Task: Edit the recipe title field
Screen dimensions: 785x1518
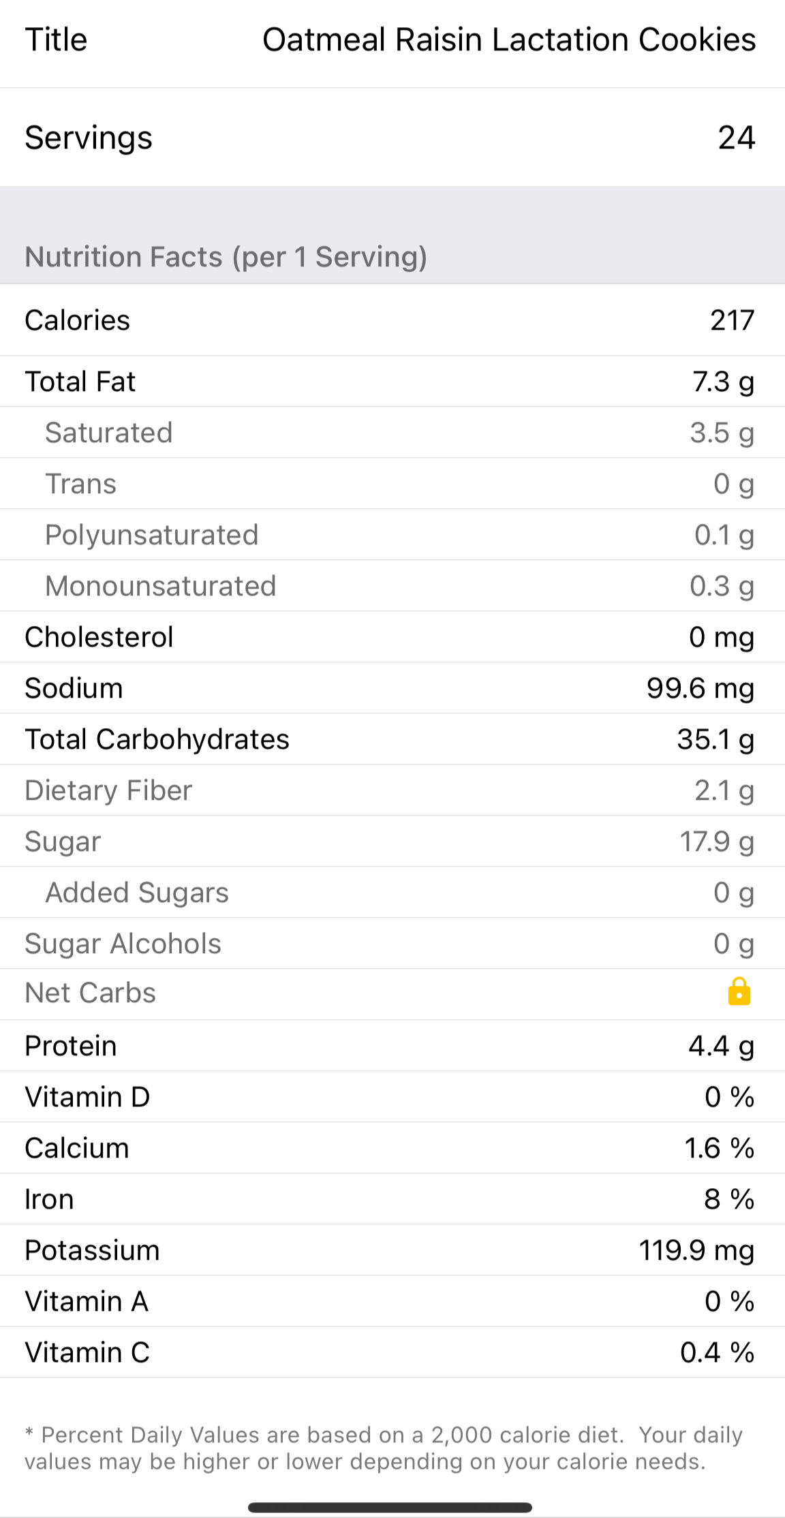Action: pos(508,40)
